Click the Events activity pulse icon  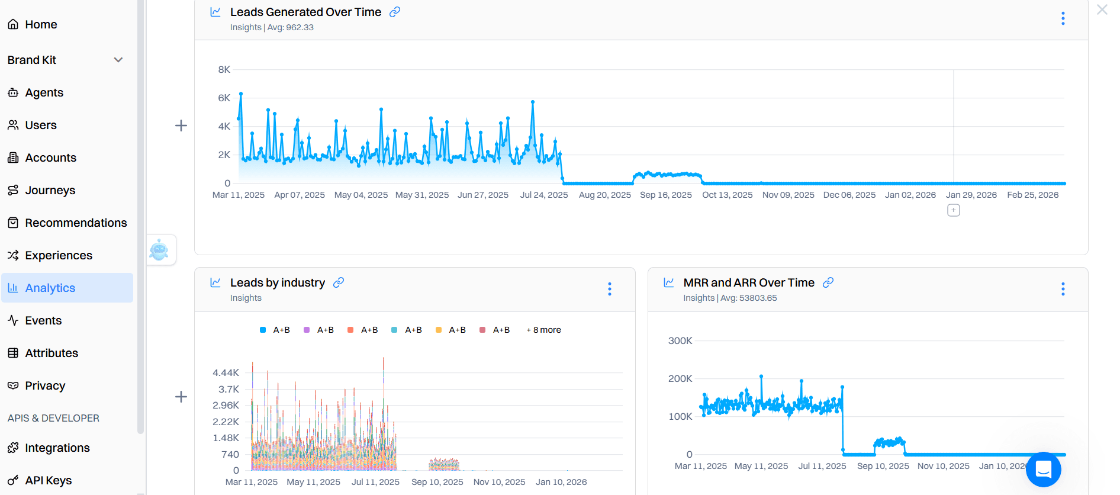coord(13,320)
